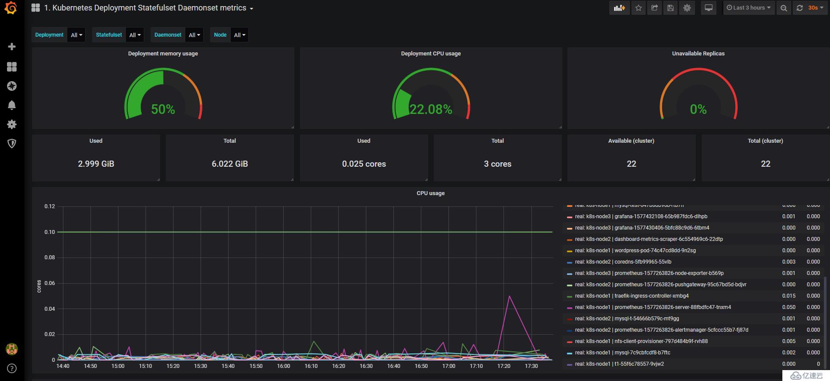Click the Statefulset variable label

[109, 35]
